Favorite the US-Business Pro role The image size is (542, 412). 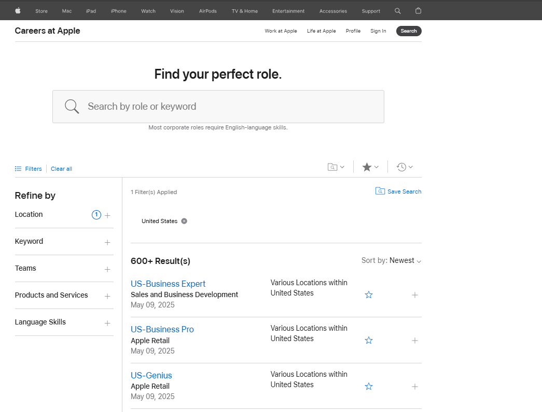tap(369, 340)
